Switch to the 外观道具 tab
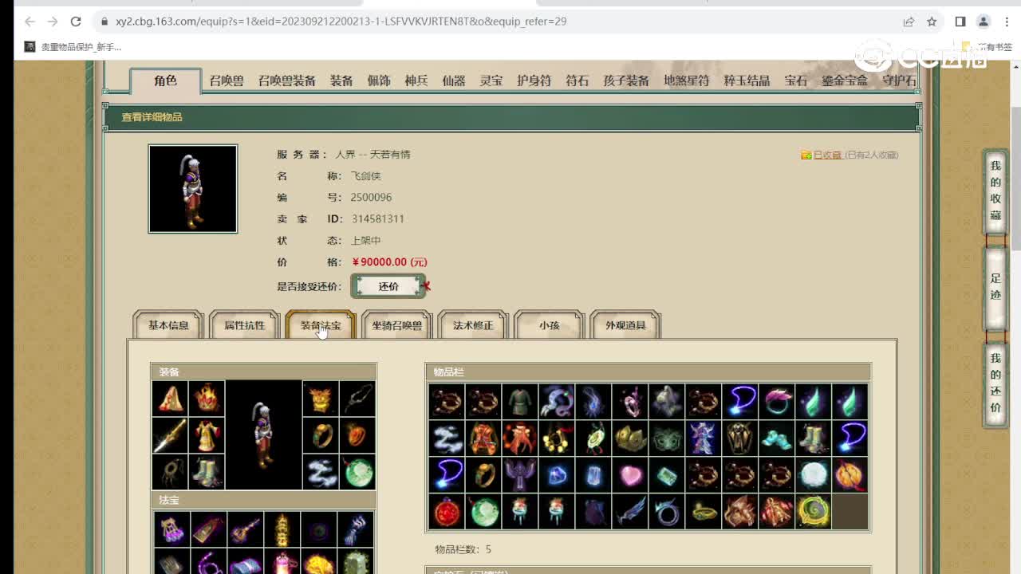Image resolution: width=1021 pixels, height=574 pixels. [625, 325]
